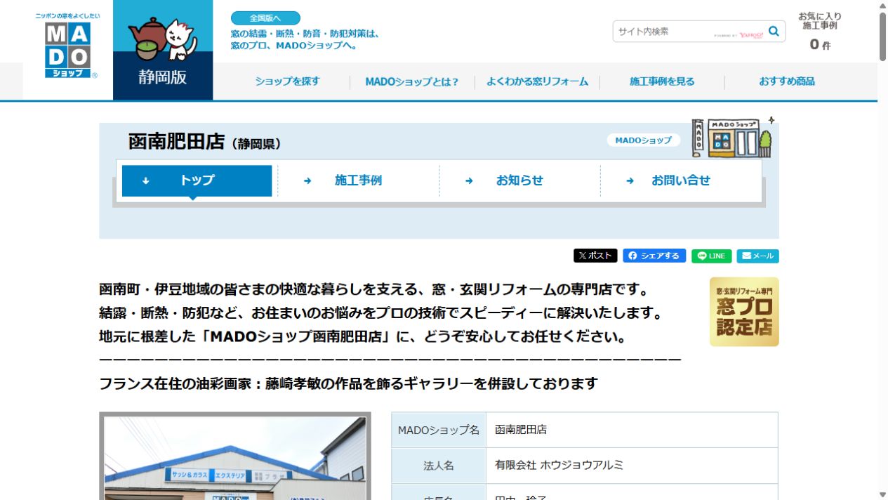Open the ショップを探す menu

tap(287, 81)
